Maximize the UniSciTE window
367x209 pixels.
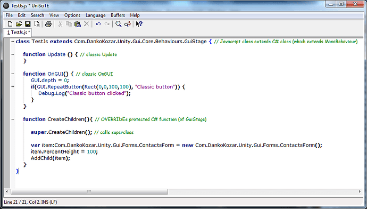tap(341, 4)
